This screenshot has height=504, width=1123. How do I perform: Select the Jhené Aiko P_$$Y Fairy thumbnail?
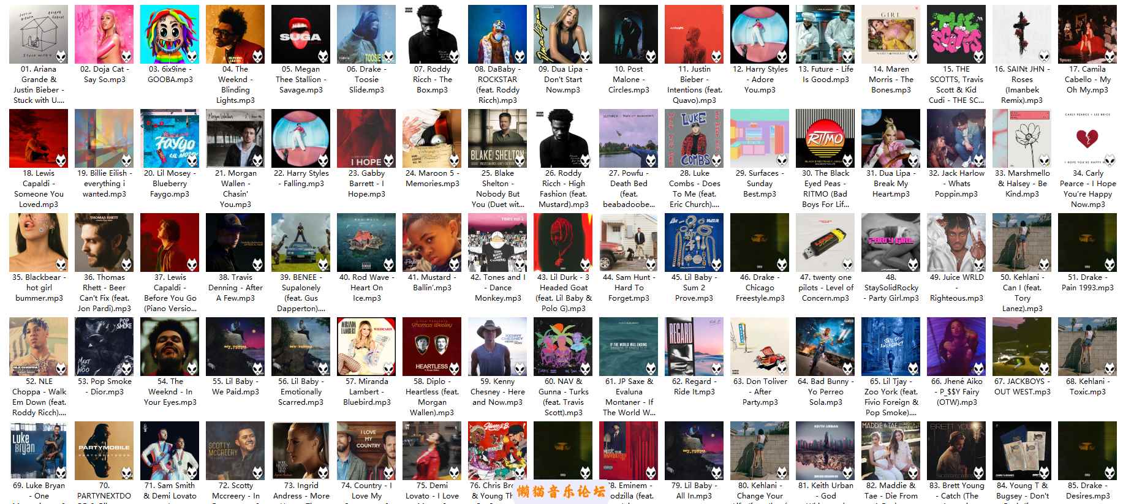(x=956, y=347)
